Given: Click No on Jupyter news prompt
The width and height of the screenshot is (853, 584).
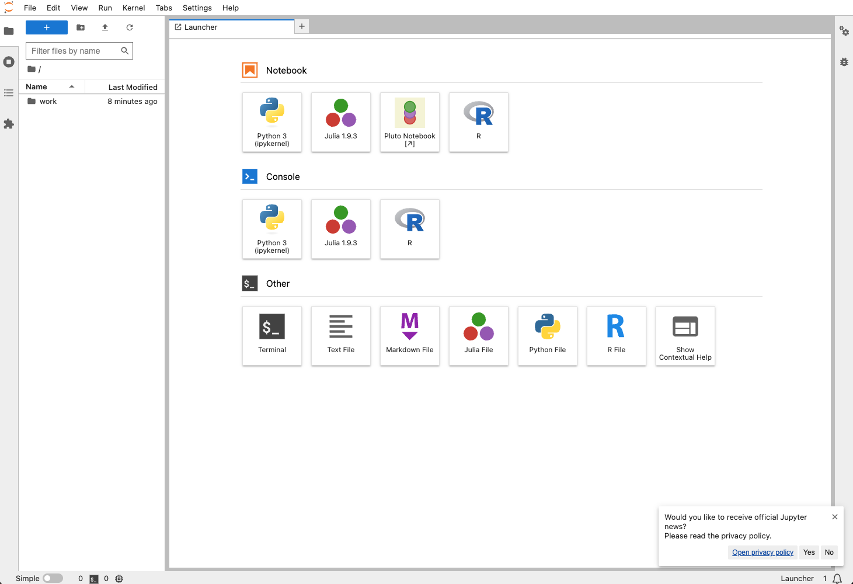Looking at the screenshot, I should (829, 552).
